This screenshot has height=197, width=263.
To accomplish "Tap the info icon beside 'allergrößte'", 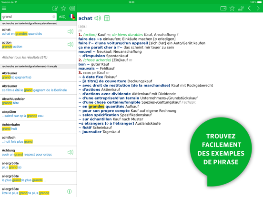I will [x=69, y=191].
